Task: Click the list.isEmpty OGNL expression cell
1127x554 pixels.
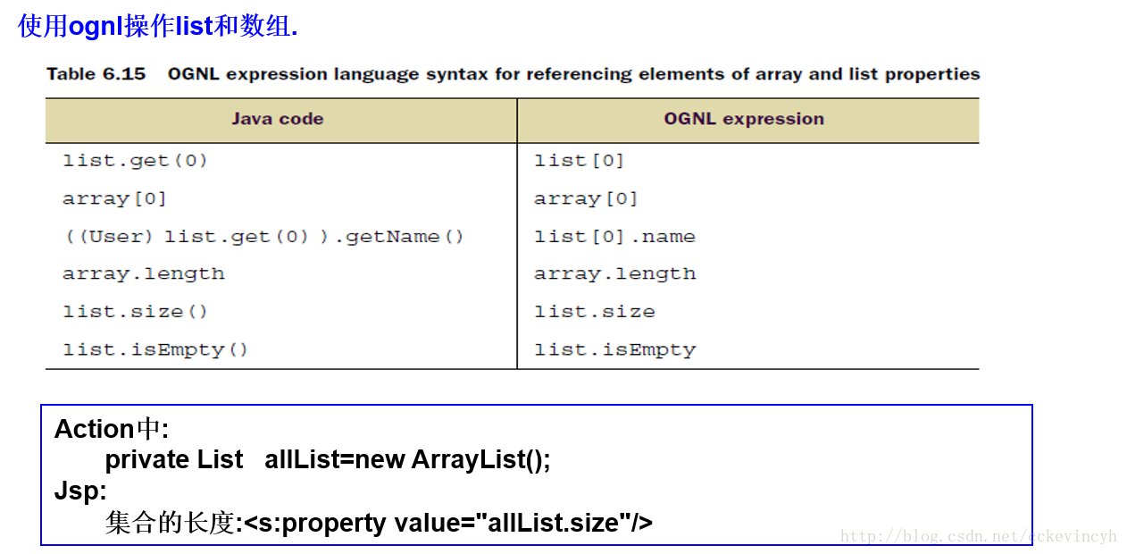Action: click(x=614, y=349)
